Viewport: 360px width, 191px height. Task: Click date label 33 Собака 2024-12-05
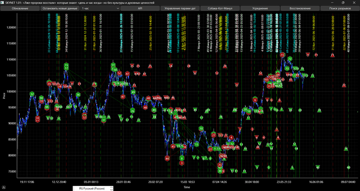tap(49, 33)
